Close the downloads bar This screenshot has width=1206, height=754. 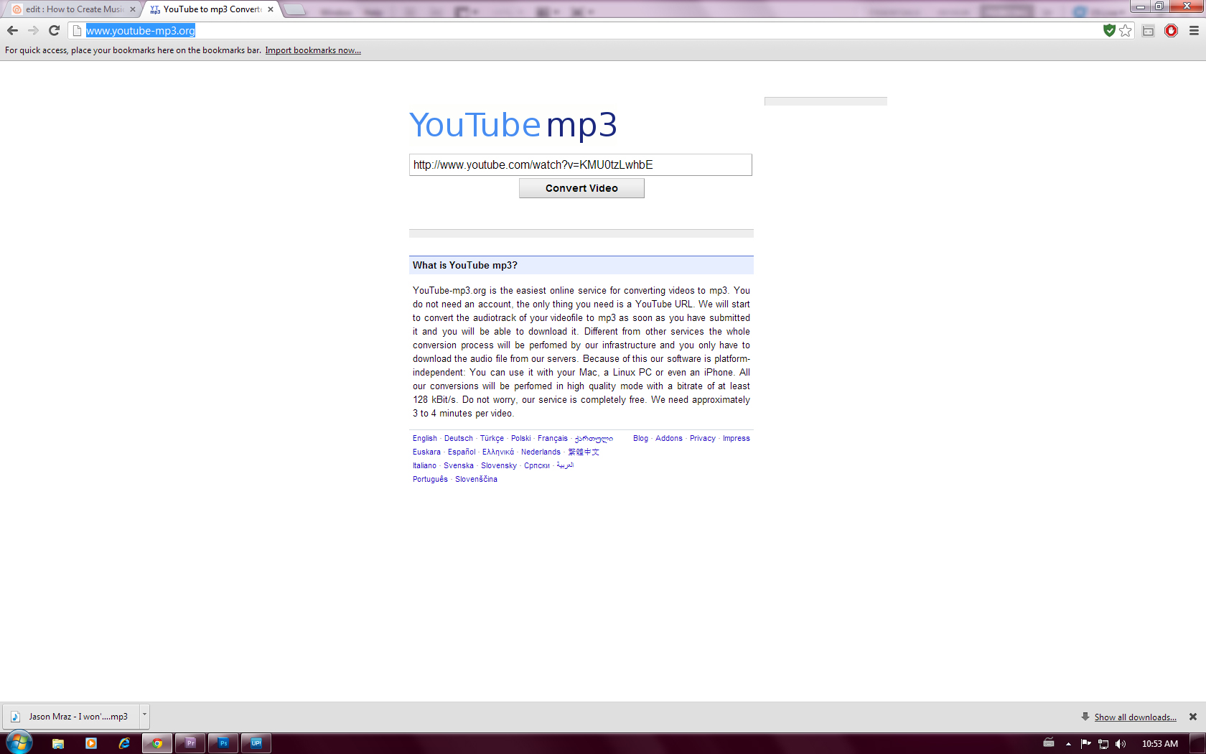[1193, 717]
